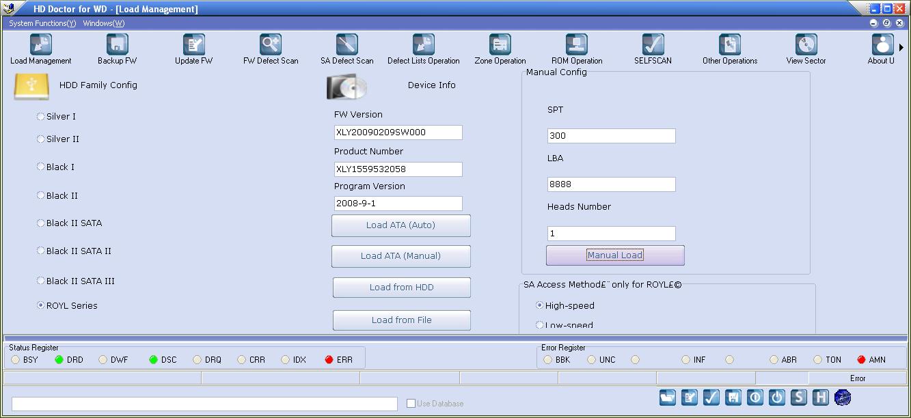Open the Backup FW tool
This screenshot has width=911, height=418.
coord(118,45)
